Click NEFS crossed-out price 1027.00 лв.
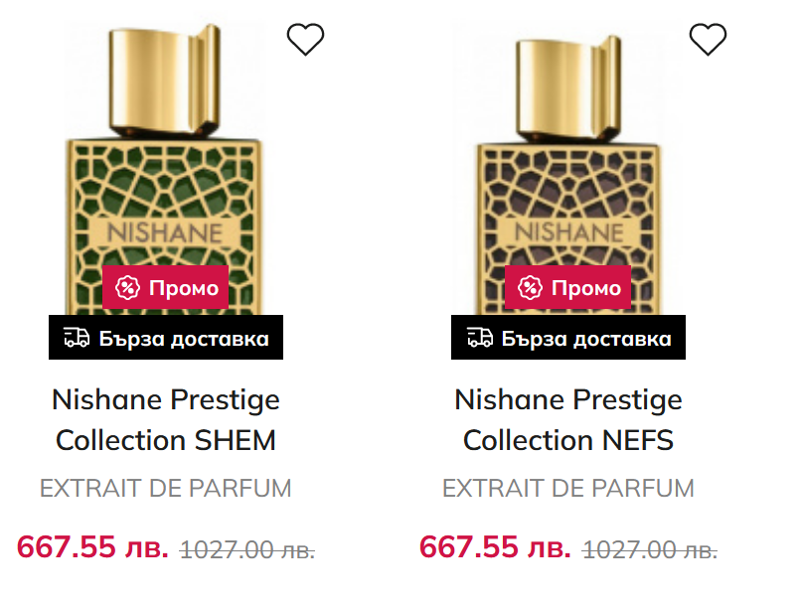 650,549
